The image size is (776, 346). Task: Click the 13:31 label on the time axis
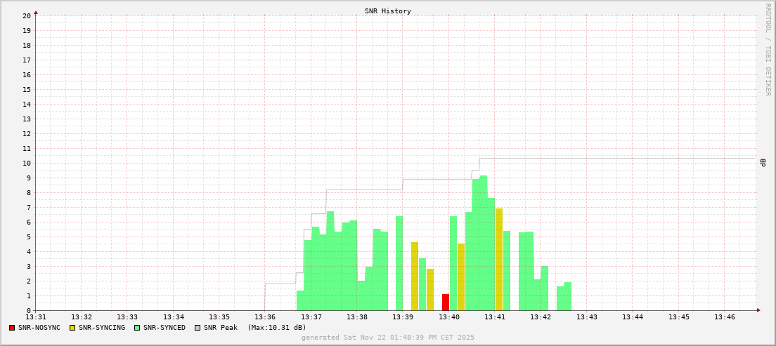coord(36,317)
